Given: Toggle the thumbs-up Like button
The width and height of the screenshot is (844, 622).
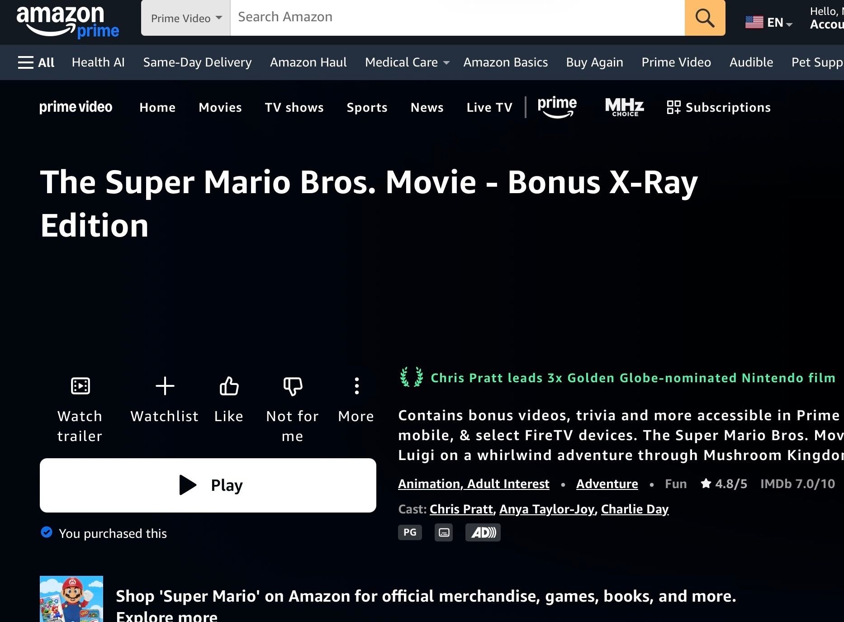Looking at the screenshot, I should point(229,386).
